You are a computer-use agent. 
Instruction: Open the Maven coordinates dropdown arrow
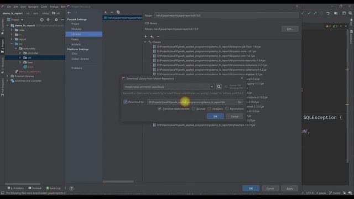coord(212,87)
